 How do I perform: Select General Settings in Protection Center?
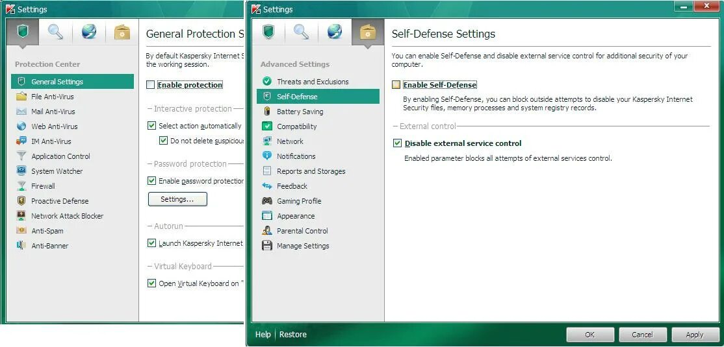[x=73, y=82]
